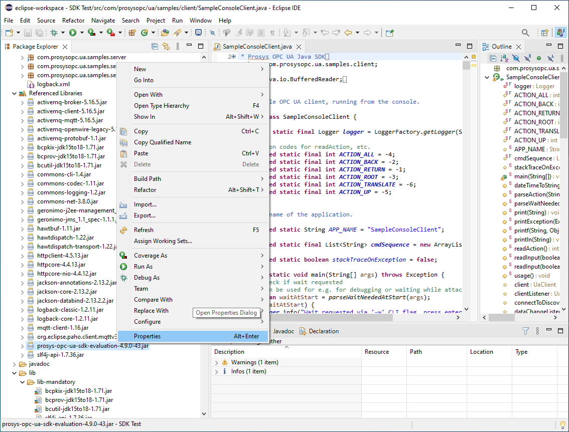Click the Collapse All icon in Package Explorer
Viewport: 569px width, 432px height.
pyautogui.click(x=155, y=47)
